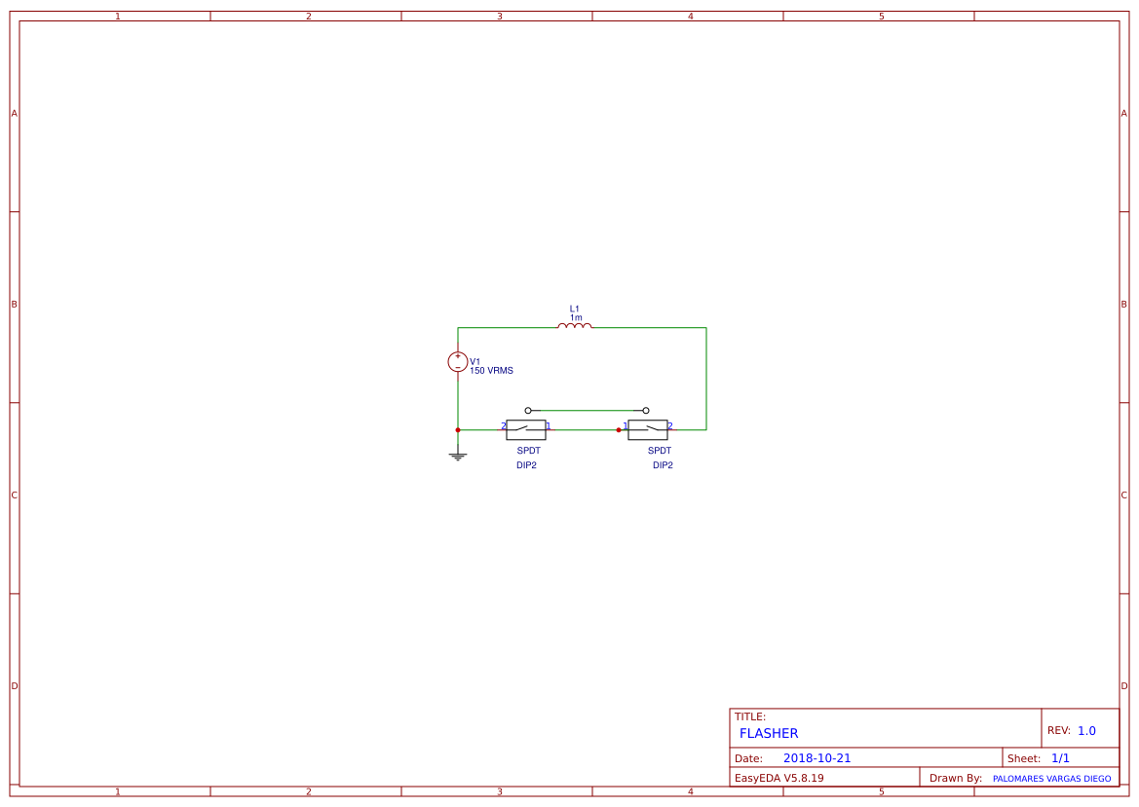Click the date 2018-10-21 text
1139x807 pixels.
pos(818,757)
